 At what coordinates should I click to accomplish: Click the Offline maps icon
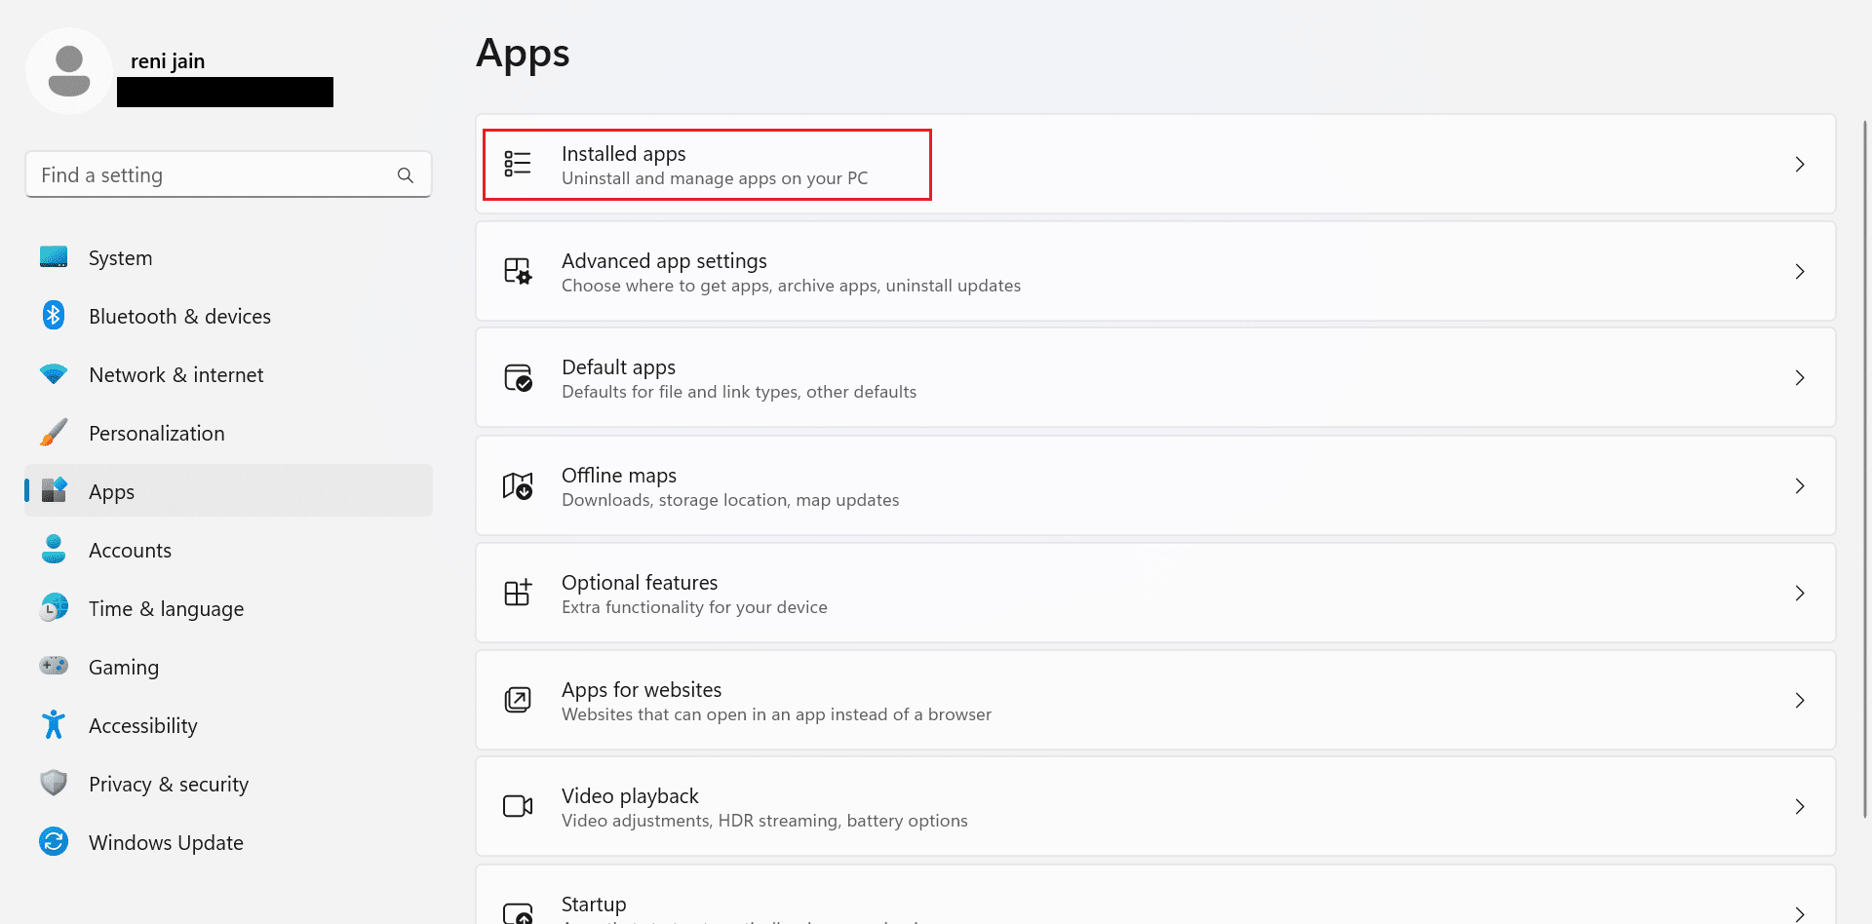518,485
